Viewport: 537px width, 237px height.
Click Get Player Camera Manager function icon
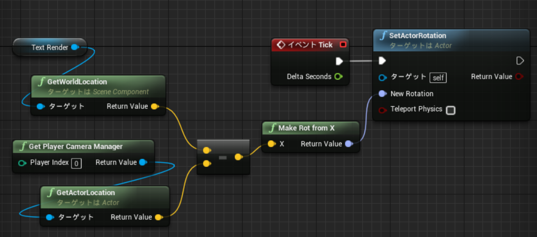tap(23, 147)
